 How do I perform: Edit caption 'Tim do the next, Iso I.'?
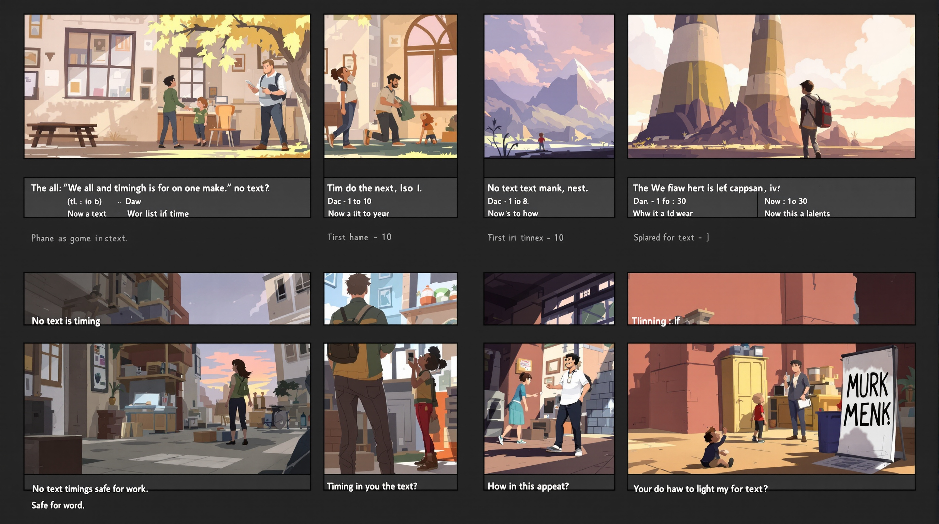[x=374, y=188]
